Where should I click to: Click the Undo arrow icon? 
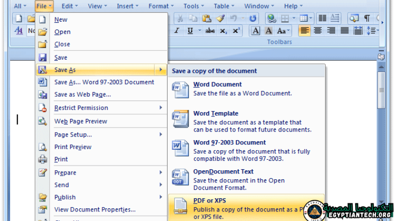[x=234, y=19]
